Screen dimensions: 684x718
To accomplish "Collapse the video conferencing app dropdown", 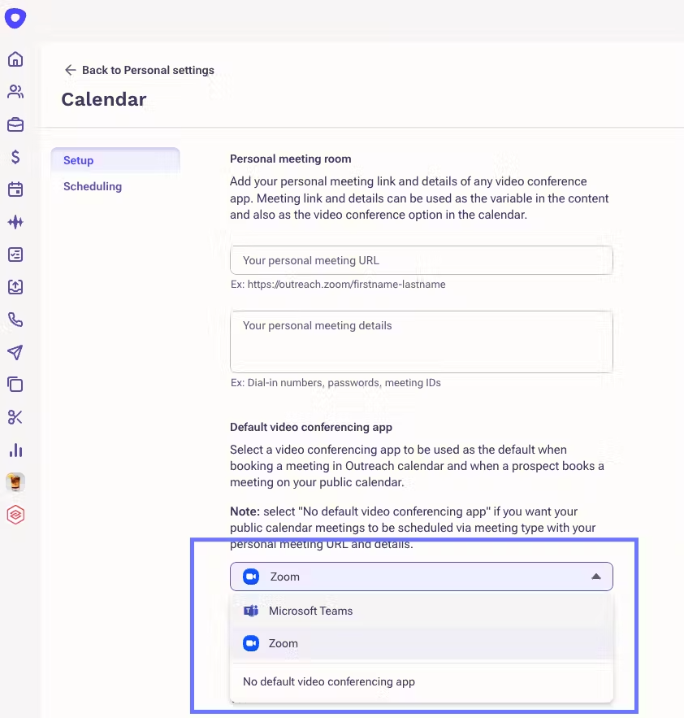I will tap(595, 576).
